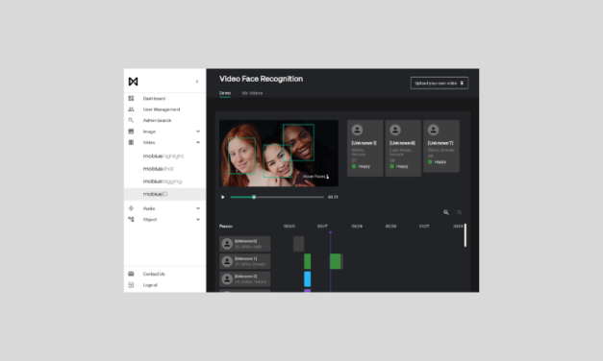
Task: Click the avatar icon on the Unknown 6 card
Action: [395, 130]
